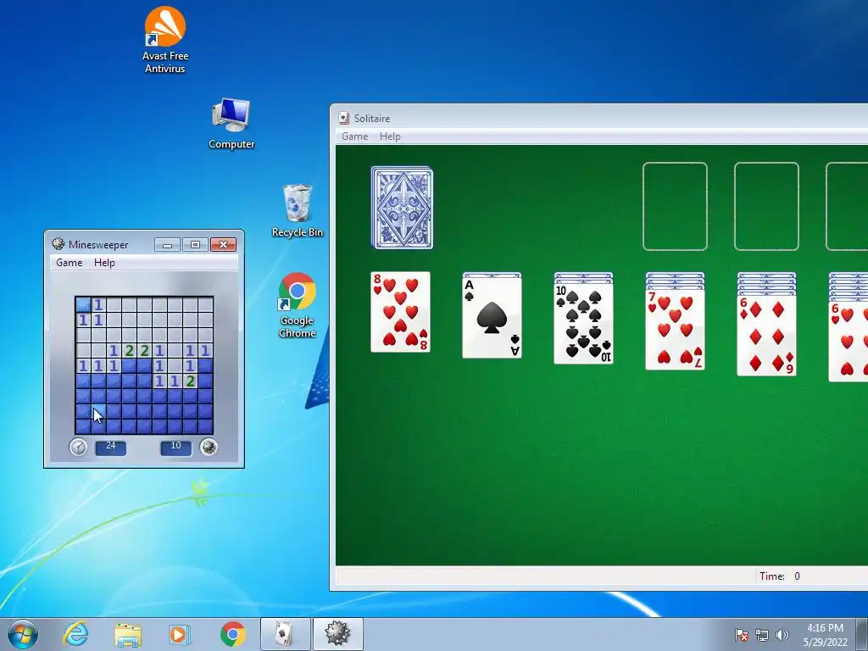Image resolution: width=868 pixels, height=651 pixels.
Task: Click the Minesweeper mine counter icon
Action: click(209, 447)
